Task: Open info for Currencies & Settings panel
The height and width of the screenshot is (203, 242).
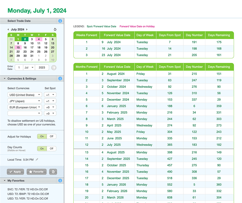Action: pos(60,79)
